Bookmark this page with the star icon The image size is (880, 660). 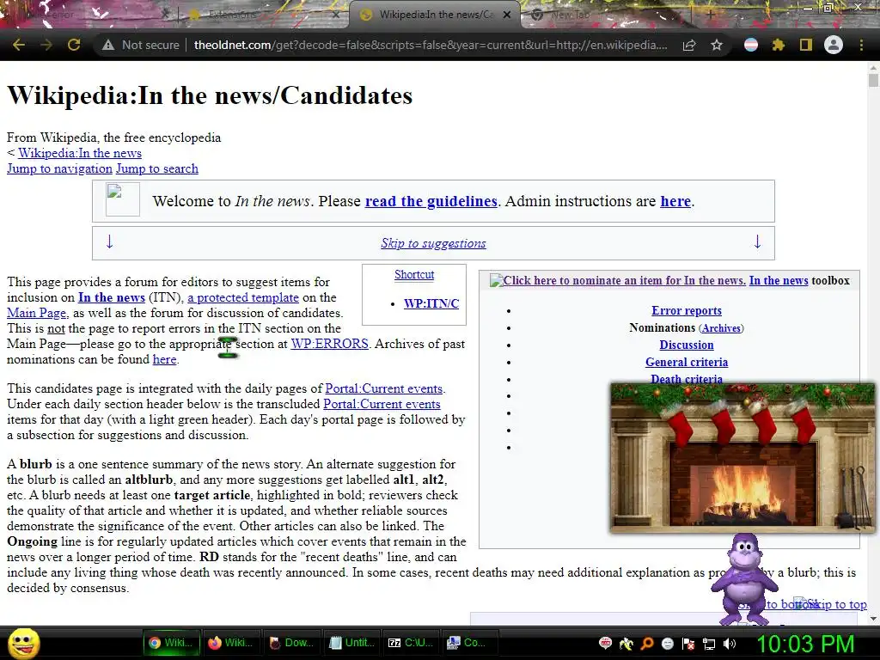pyautogui.click(x=716, y=45)
